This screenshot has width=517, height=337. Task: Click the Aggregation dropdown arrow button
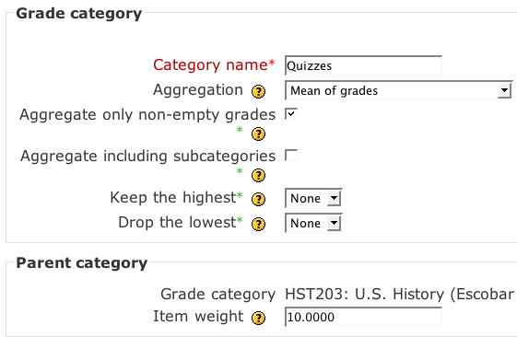coord(504,90)
